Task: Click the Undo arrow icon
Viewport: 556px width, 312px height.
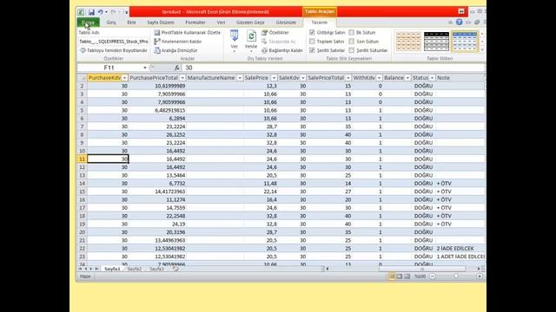Action: (x=101, y=12)
